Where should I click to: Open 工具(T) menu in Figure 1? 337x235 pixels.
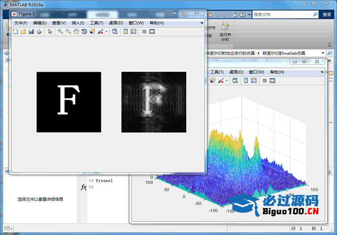coord(97,23)
